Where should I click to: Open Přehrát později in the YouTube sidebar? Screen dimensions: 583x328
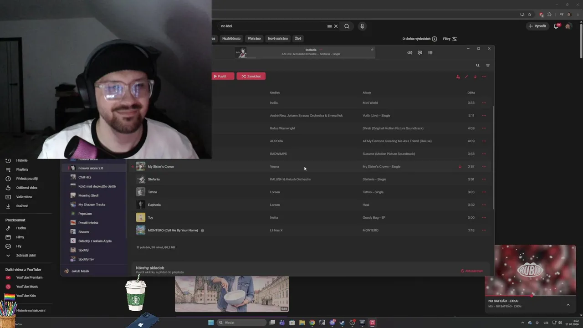(26, 179)
